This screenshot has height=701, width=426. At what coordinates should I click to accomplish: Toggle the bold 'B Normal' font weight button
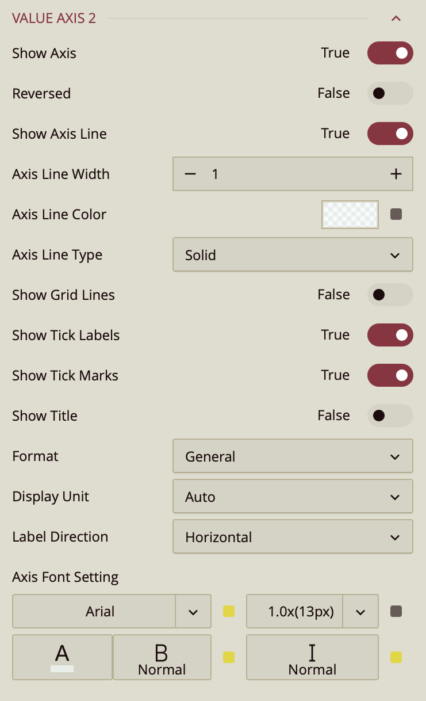coord(162,657)
